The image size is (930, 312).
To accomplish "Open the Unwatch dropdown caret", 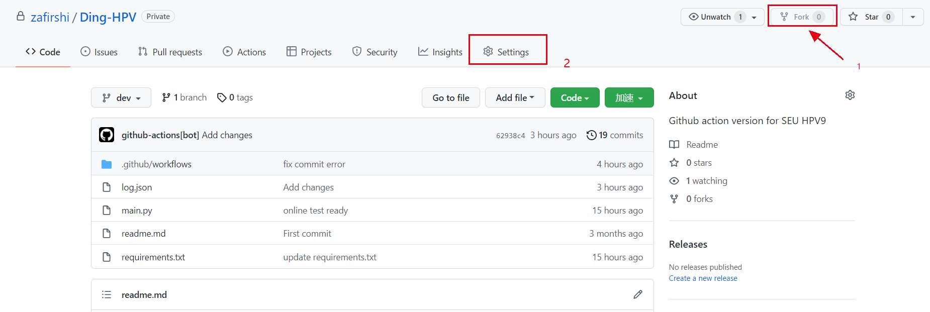I will pos(755,17).
